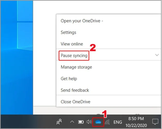The width and height of the screenshot is (162, 129).
Task: Open the People taskbar icon
Action: (59, 122)
